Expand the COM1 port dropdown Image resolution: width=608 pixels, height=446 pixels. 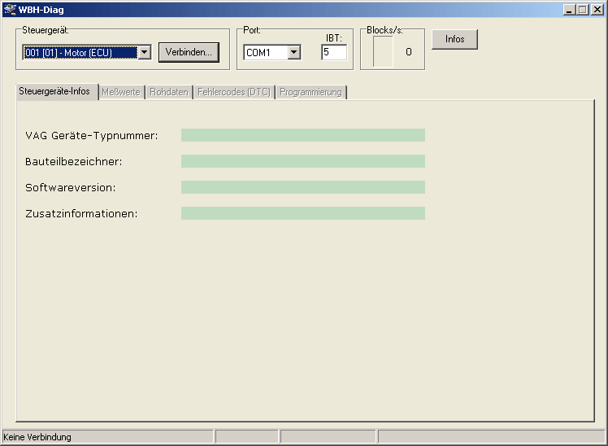(x=293, y=53)
